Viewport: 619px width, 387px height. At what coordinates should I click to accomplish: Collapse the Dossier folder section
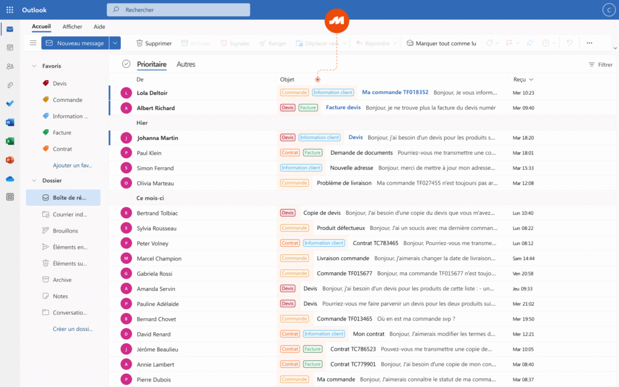pos(33,181)
